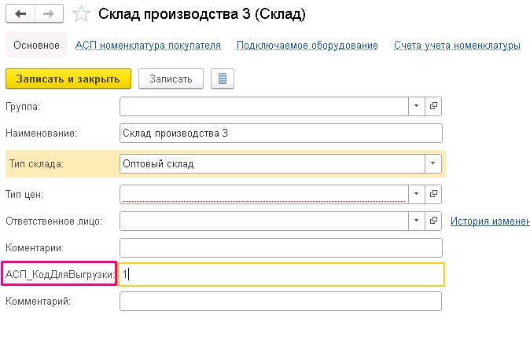Click the Записать button
The height and width of the screenshot is (344, 530).
(x=171, y=79)
